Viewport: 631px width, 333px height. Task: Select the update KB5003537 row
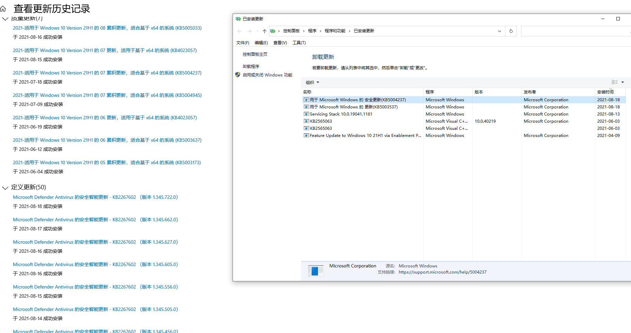(x=464, y=107)
